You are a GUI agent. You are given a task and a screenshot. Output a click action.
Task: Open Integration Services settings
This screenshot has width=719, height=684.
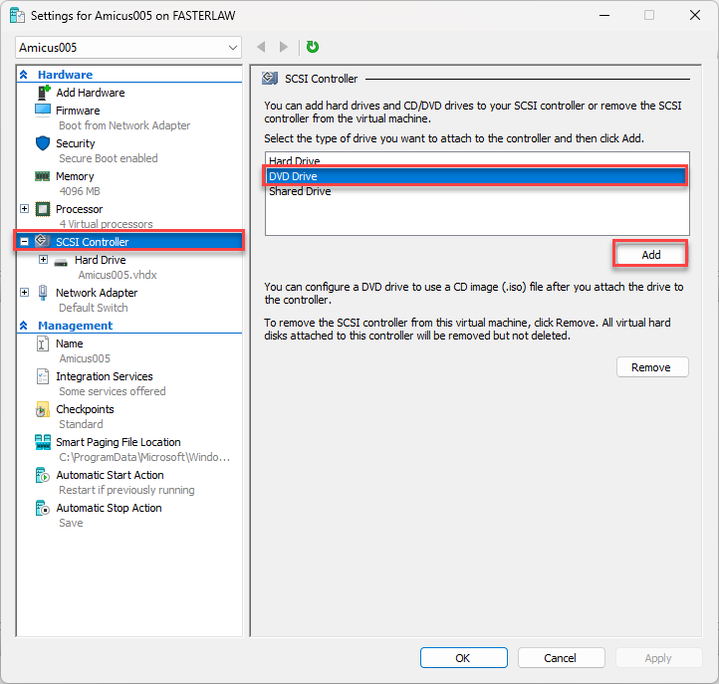[105, 376]
